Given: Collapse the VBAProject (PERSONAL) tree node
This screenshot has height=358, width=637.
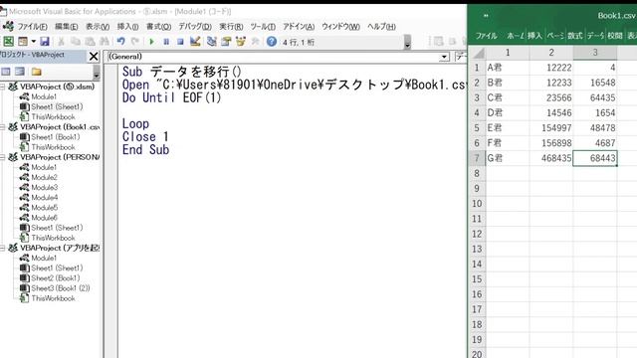Looking at the screenshot, I should 2,157.
